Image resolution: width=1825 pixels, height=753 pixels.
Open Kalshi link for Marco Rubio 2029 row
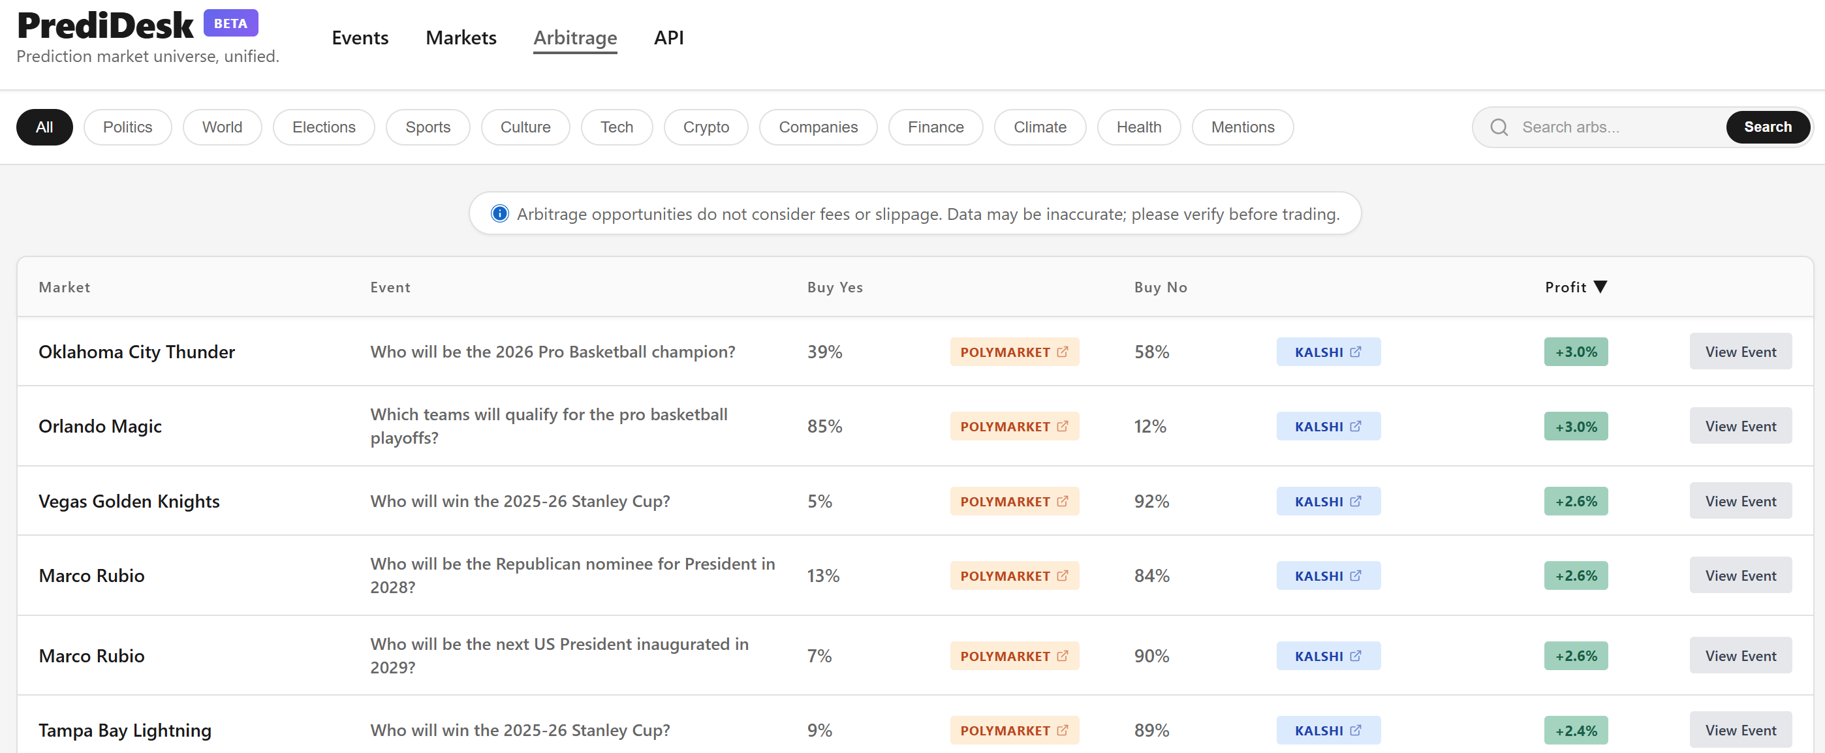pyautogui.click(x=1328, y=655)
